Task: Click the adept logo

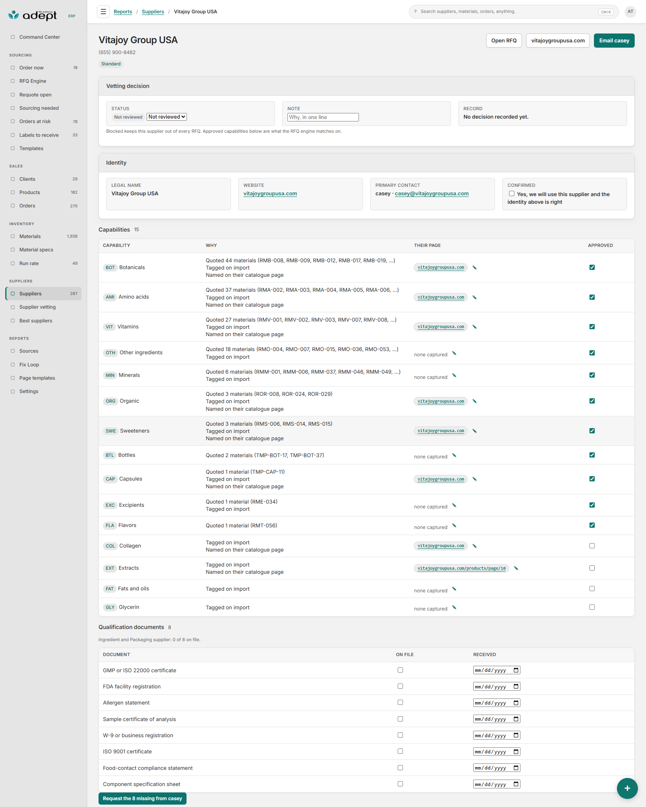Action: coord(33,15)
